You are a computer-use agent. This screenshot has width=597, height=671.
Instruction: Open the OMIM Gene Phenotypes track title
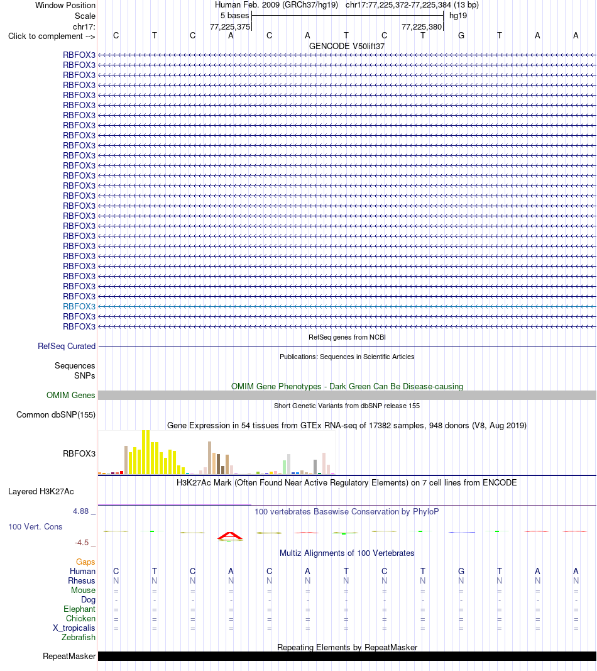(x=347, y=386)
